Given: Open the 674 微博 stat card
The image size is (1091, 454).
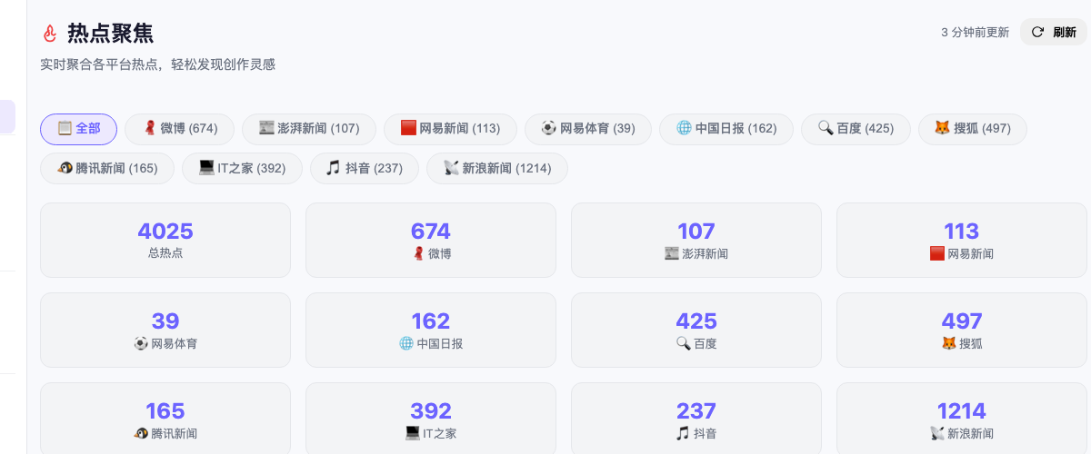Looking at the screenshot, I should (x=431, y=240).
